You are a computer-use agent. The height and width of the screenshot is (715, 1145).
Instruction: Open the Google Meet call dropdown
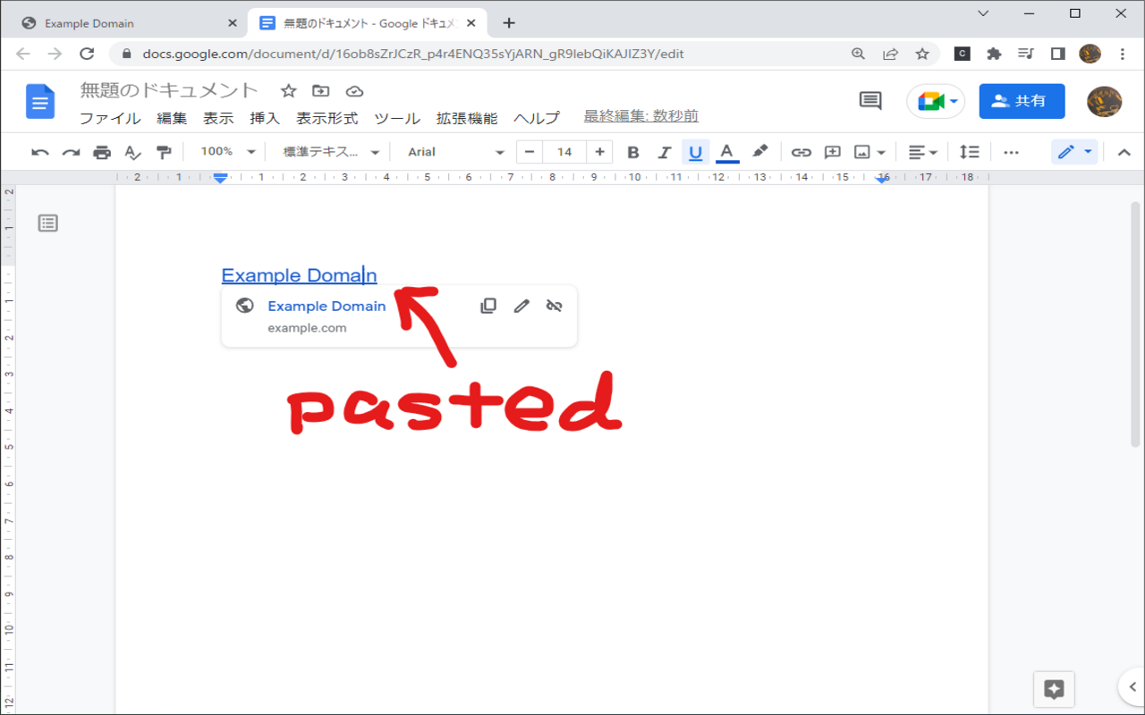(x=936, y=101)
